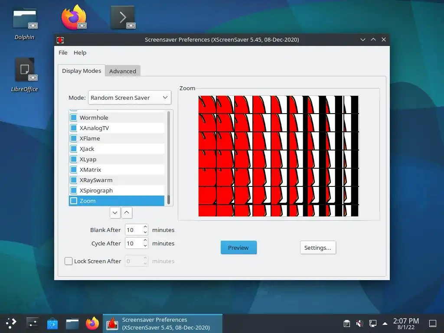Open the File menu
This screenshot has height=333, width=444.
click(63, 52)
